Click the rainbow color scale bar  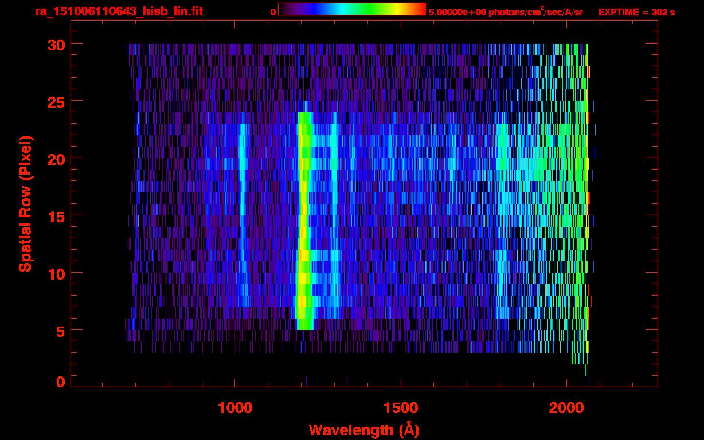click(x=351, y=9)
